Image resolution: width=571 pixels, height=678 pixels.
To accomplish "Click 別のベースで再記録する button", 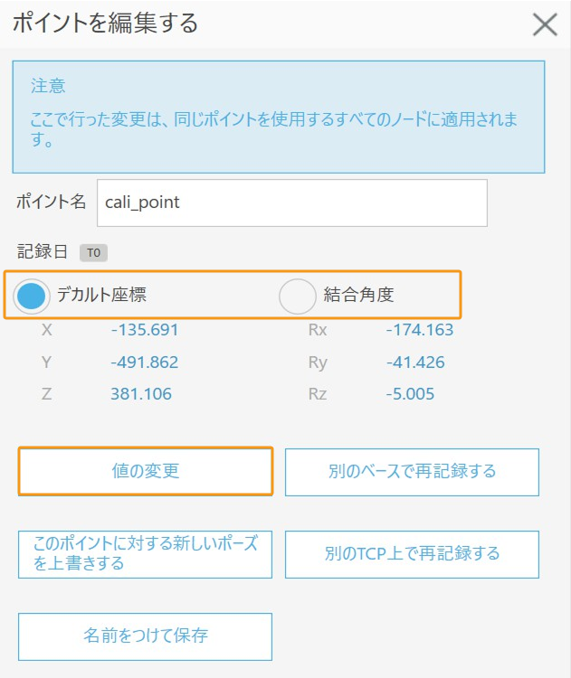I will (412, 471).
